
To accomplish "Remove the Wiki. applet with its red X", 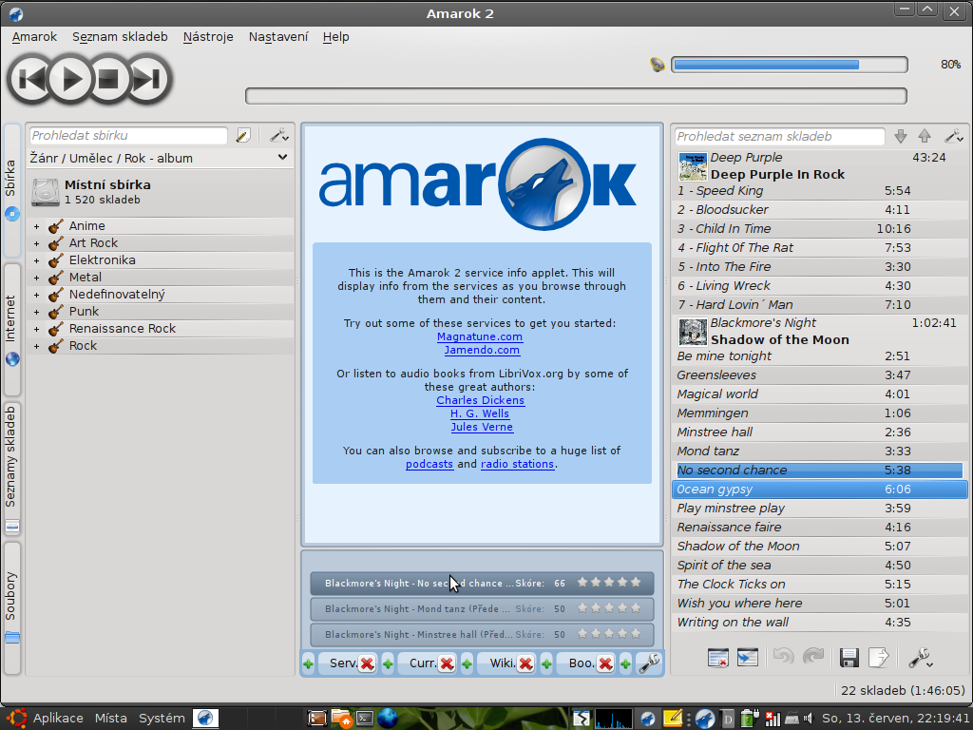I will click(x=525, y=663).
